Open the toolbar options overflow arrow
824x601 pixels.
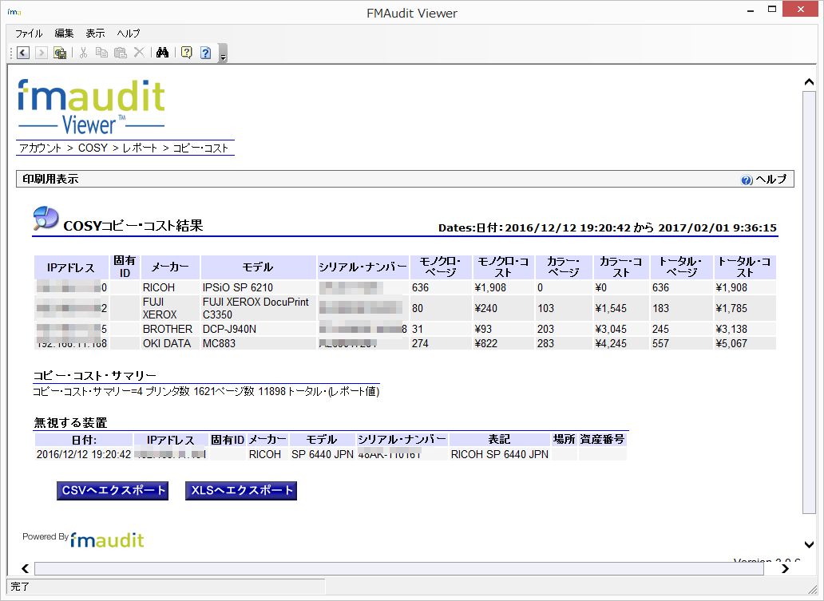click(x=223, y=53)
